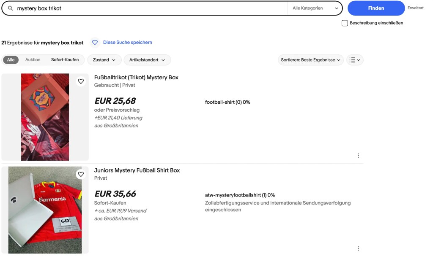Watch the Juniors Mystery Fußball Shirt Box
The width and height of the screenshot is (433, 256).
[x=81, y=174]
